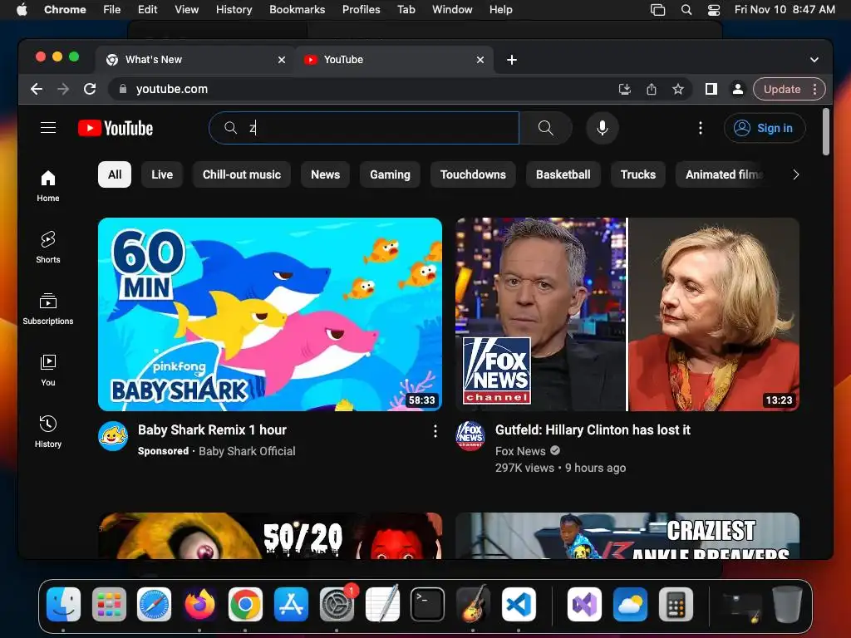Open Terminal from the Dock
This screenshot has height=638, width=851.
[x=427, y=604]
